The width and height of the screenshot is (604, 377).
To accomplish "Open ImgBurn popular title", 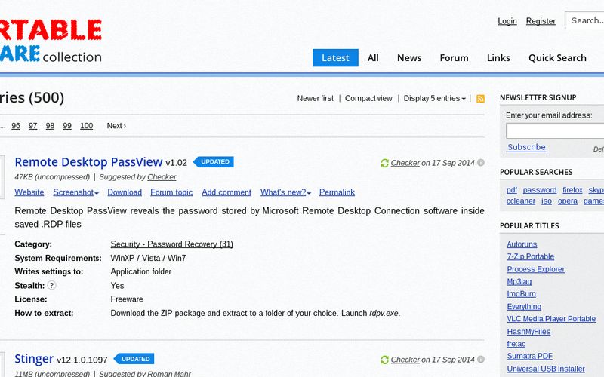I will point(521,294).
